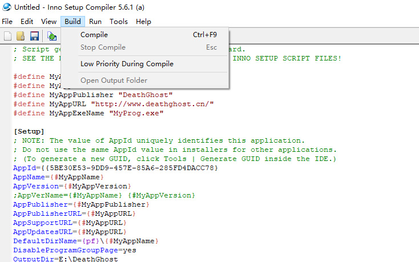Click the Compile toolbar icon
Image resolution: width=419 pixels, height=262 pixels.
tap(52, 36)
